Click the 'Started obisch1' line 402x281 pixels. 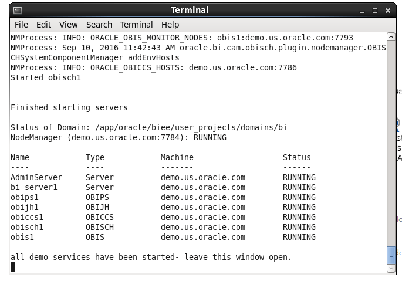point(46,77)
